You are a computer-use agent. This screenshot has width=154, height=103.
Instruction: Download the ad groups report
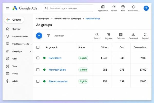pos(133,36)
